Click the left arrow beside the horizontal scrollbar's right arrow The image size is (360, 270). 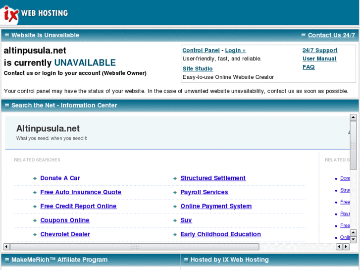click(339, 247)
